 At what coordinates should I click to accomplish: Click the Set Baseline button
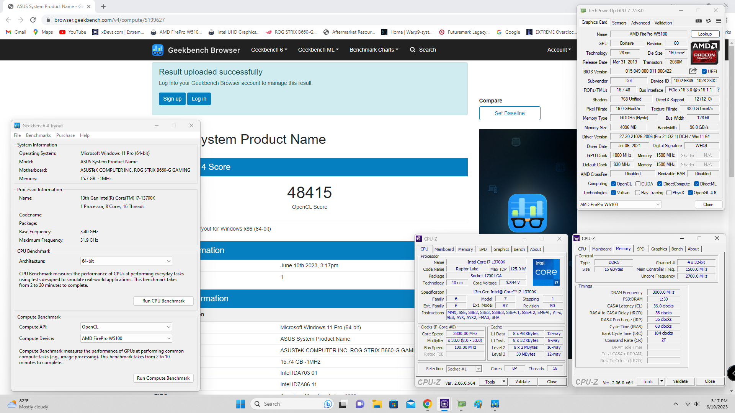tap(510, 113)
